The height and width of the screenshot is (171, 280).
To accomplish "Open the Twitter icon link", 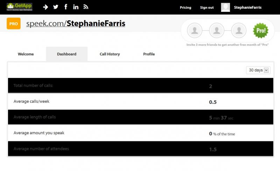I will [x=56, y=7].
